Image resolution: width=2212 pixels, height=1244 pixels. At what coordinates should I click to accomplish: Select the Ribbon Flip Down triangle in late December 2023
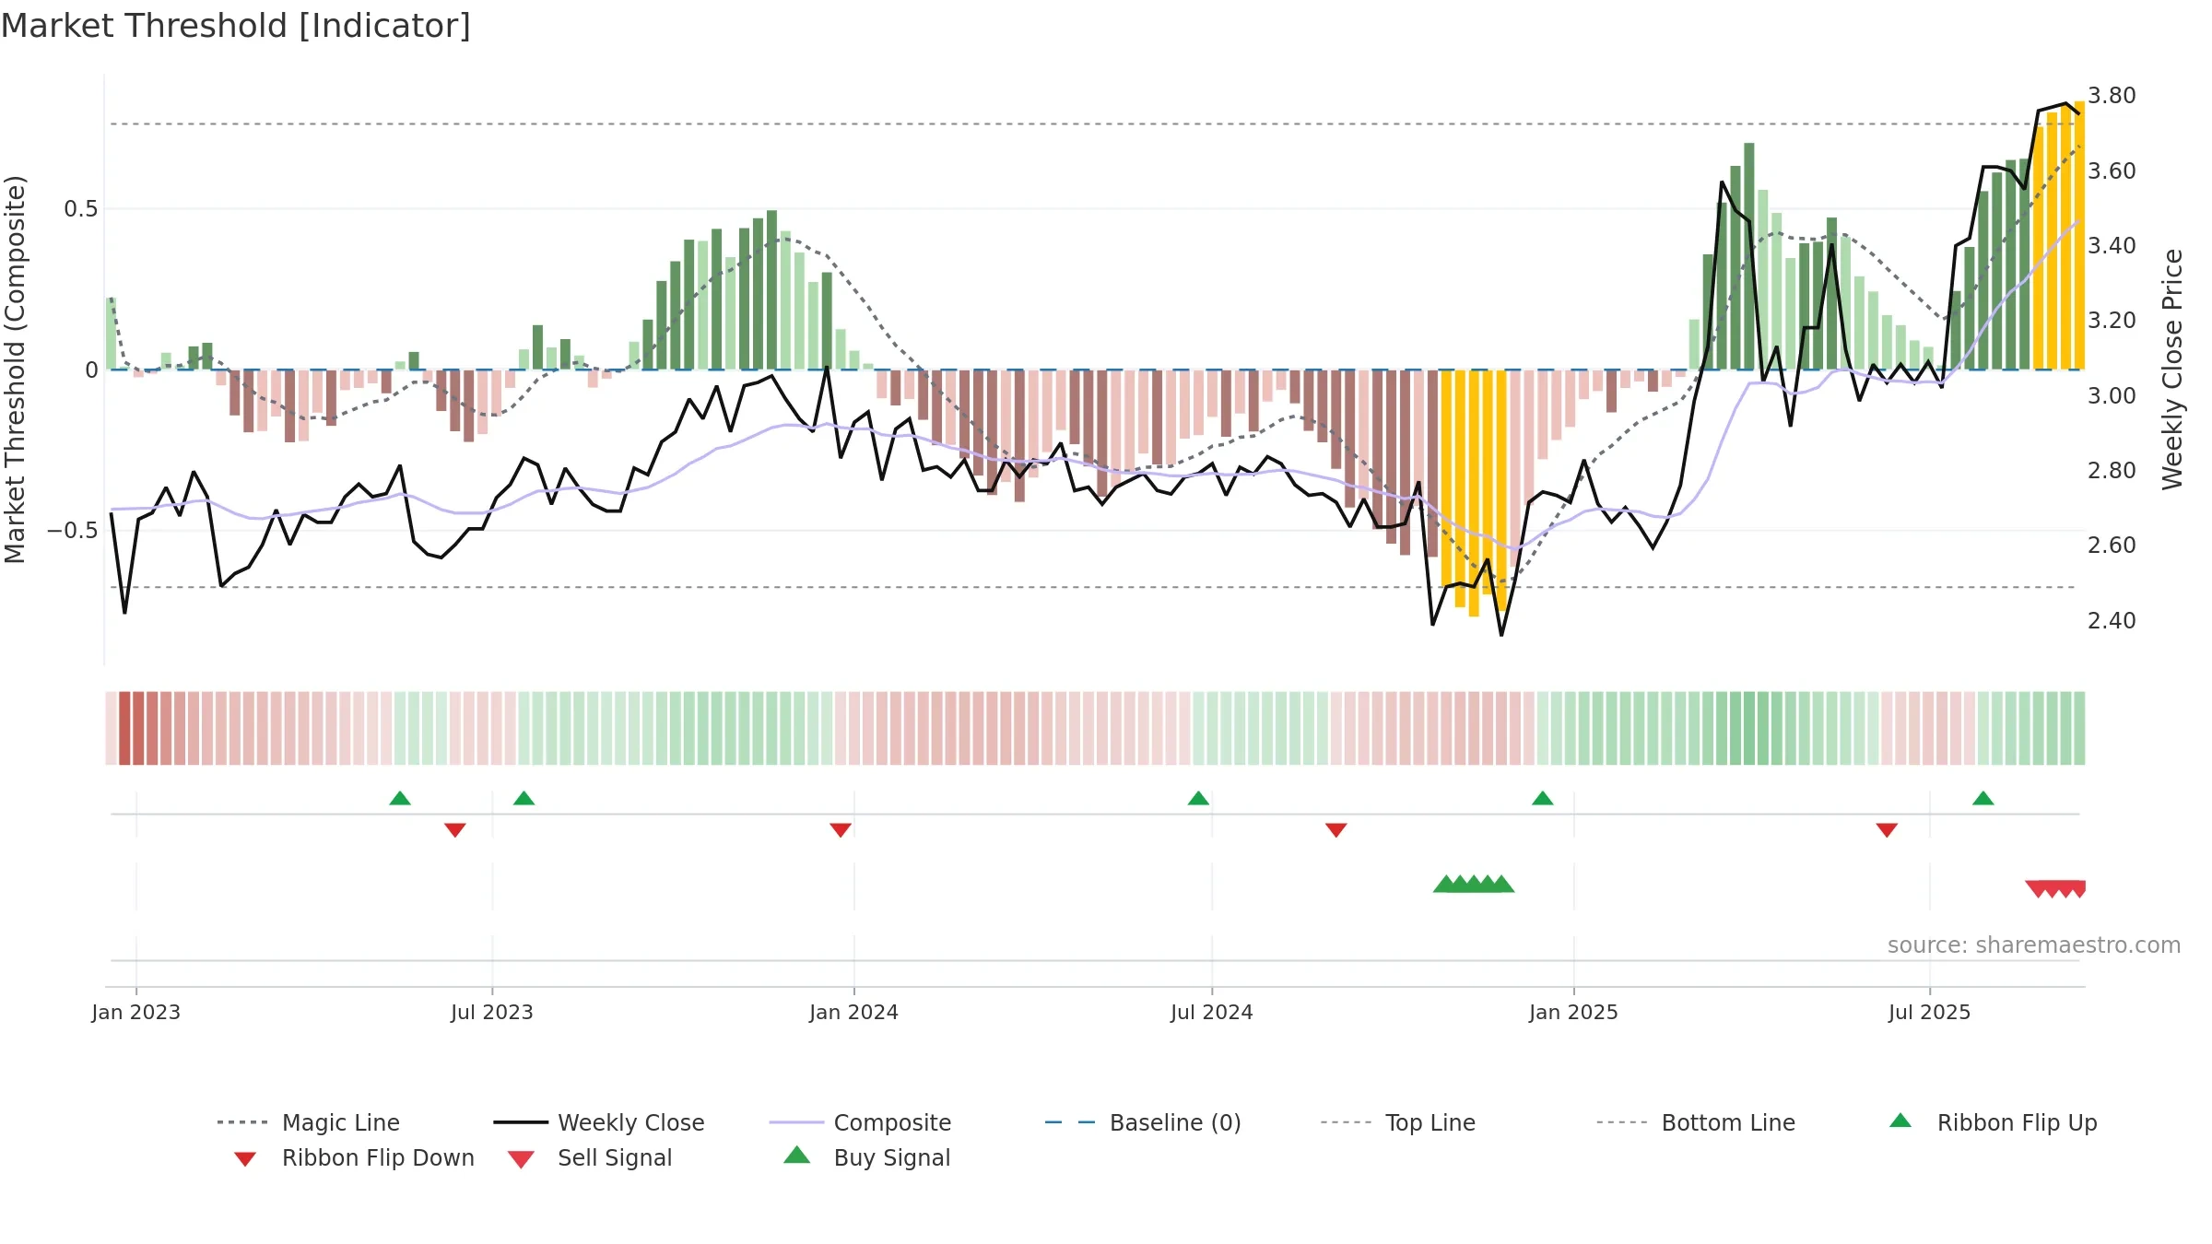coord(841,829)
